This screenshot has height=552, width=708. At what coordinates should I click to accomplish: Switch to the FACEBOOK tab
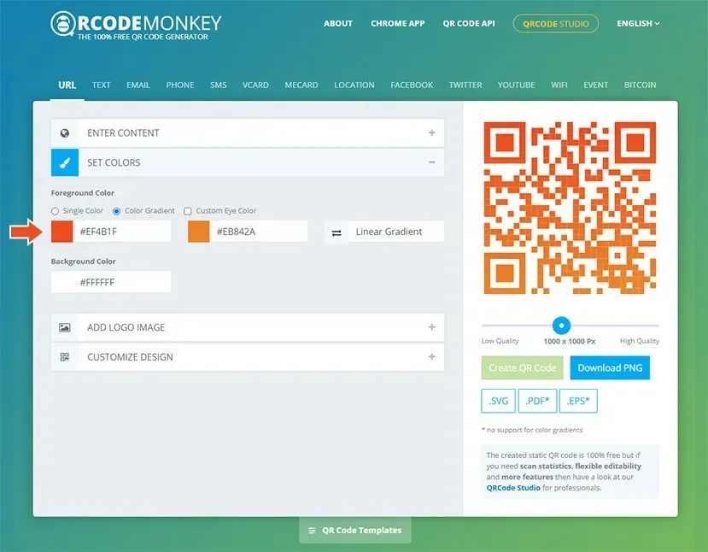pyautogui.click(x=412, y=85)
